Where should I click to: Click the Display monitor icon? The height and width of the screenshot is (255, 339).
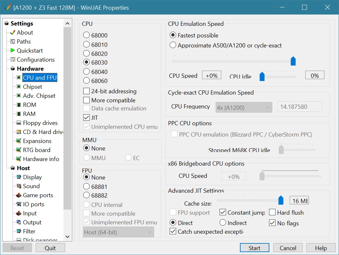click(x=19, y=177)
